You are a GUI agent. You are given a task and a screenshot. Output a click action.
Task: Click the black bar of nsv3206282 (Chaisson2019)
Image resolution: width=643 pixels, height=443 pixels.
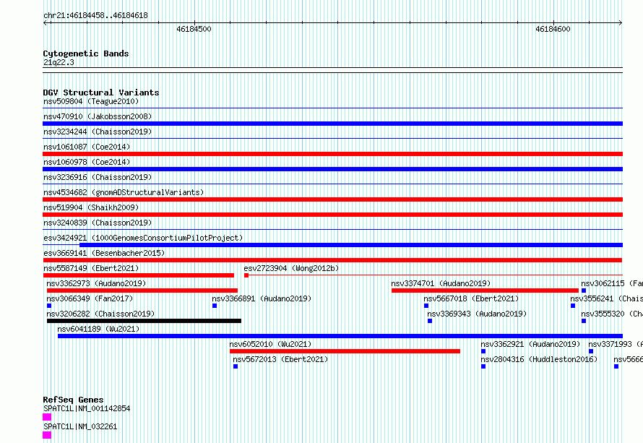[144, 321]
